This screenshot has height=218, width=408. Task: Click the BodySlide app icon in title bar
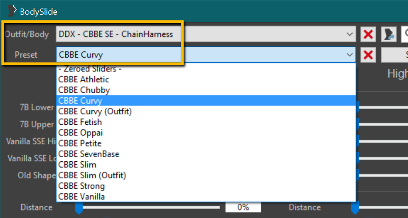click(12, 11)
